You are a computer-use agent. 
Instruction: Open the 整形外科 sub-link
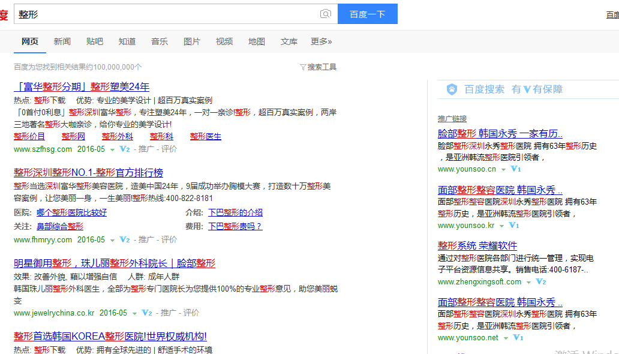click(x=117, y=136)
